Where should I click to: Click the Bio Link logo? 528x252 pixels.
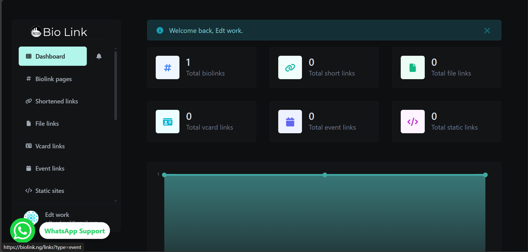click(59, 32)
